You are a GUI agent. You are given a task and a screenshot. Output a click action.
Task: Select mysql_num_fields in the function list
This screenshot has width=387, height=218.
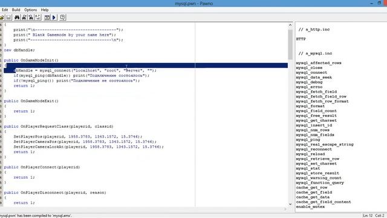[x=315, y=135]
